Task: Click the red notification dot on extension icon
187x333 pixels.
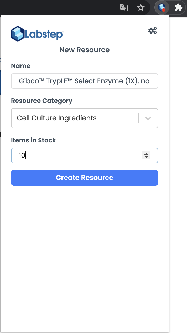Action: pos(164,10)
